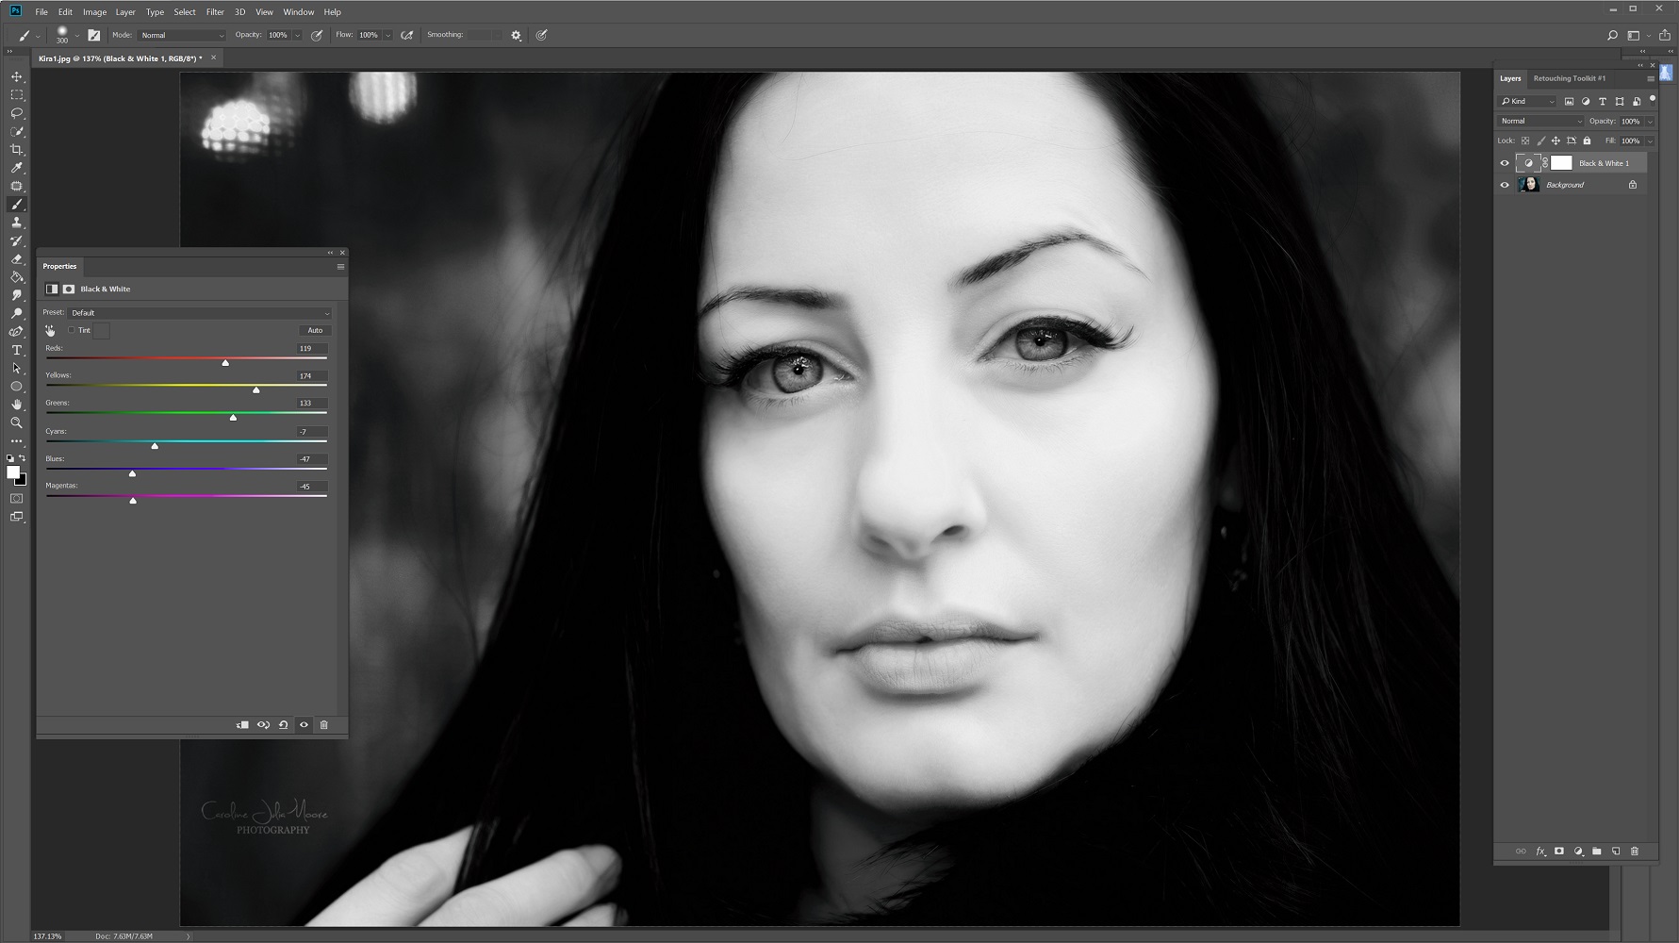The image size is (1679, 943).
Task: Hide the Background layer
Action: 1505,185
